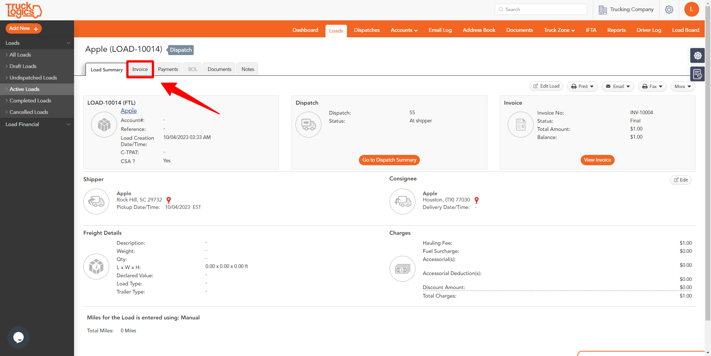
Task: Expand the Truck Zone dropdown menu
Action: [x=559, y=30]
